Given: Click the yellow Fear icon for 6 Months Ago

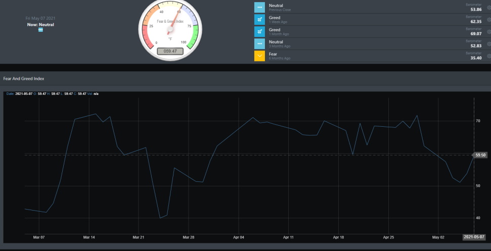Looking at the screenshot, I should click(x=259, y=56).
